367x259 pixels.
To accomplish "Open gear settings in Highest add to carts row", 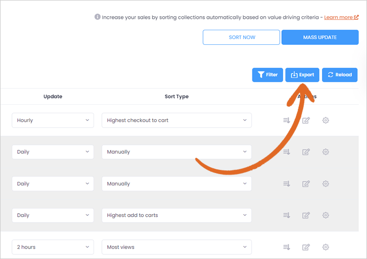I will (326, 215).
